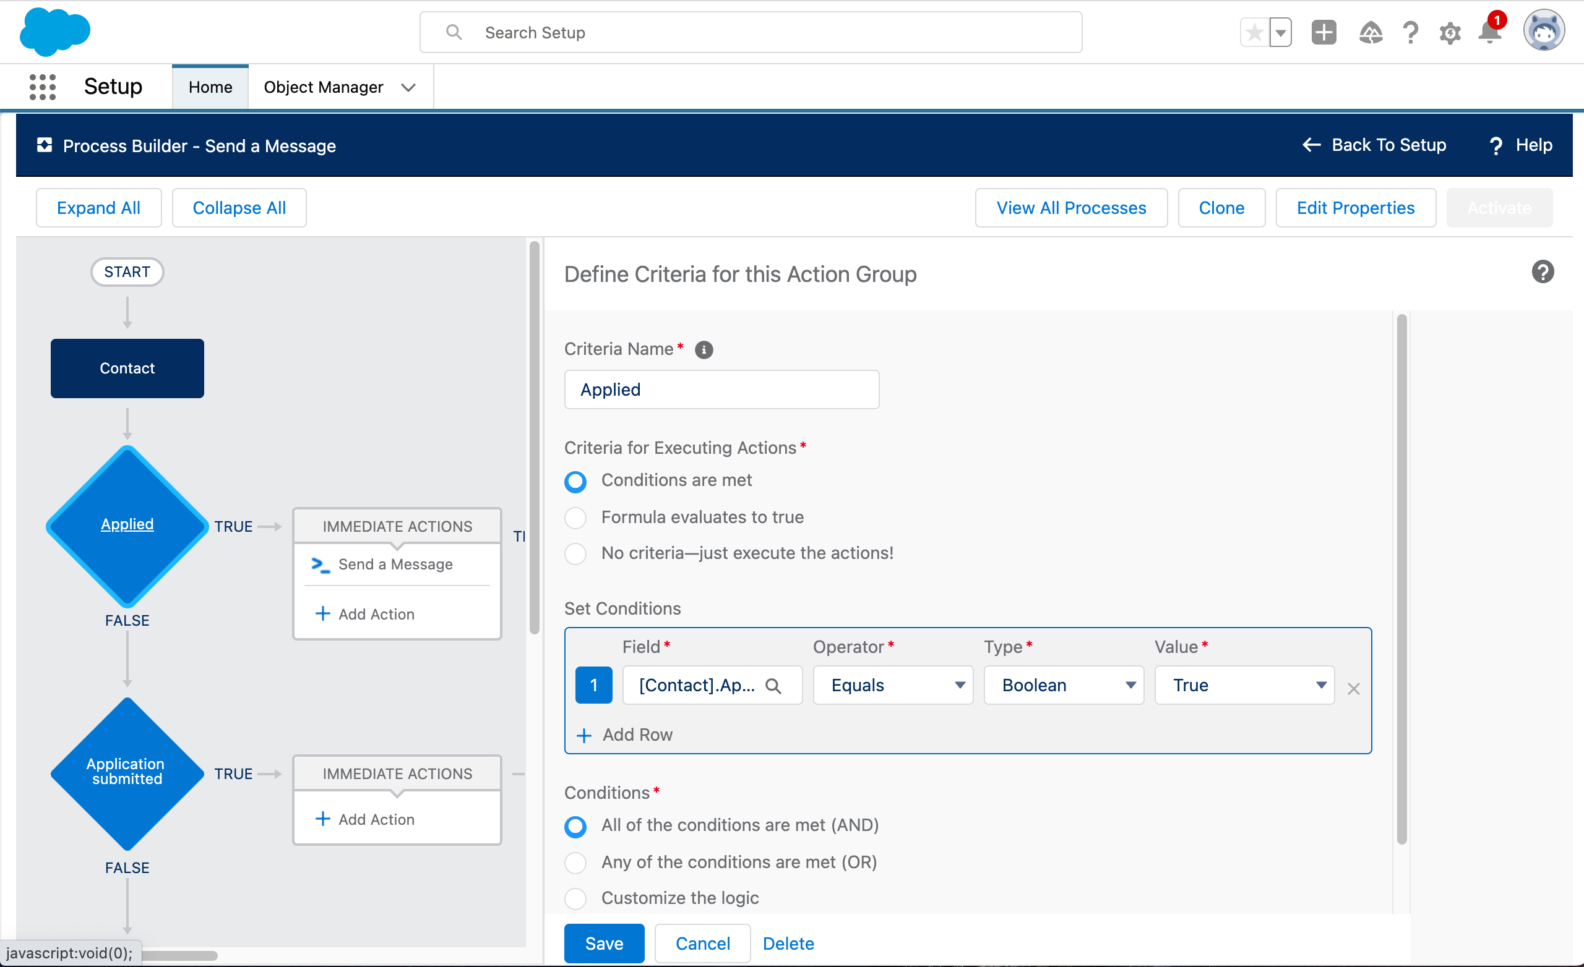Click the Salesforce cloud logo
This screenshot has width=1584, height=967.
[54, 32]
